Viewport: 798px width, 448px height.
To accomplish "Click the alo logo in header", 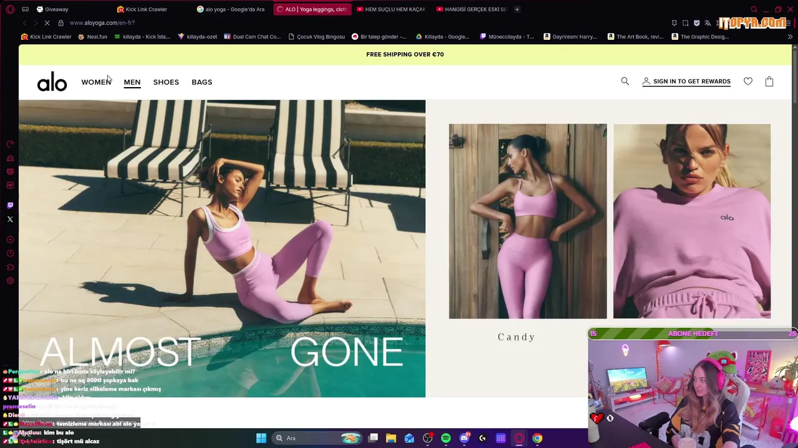I will (52, 82).
